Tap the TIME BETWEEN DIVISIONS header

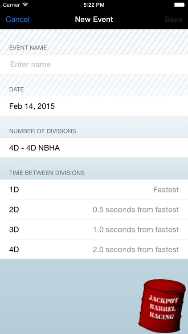coord(47,173)
